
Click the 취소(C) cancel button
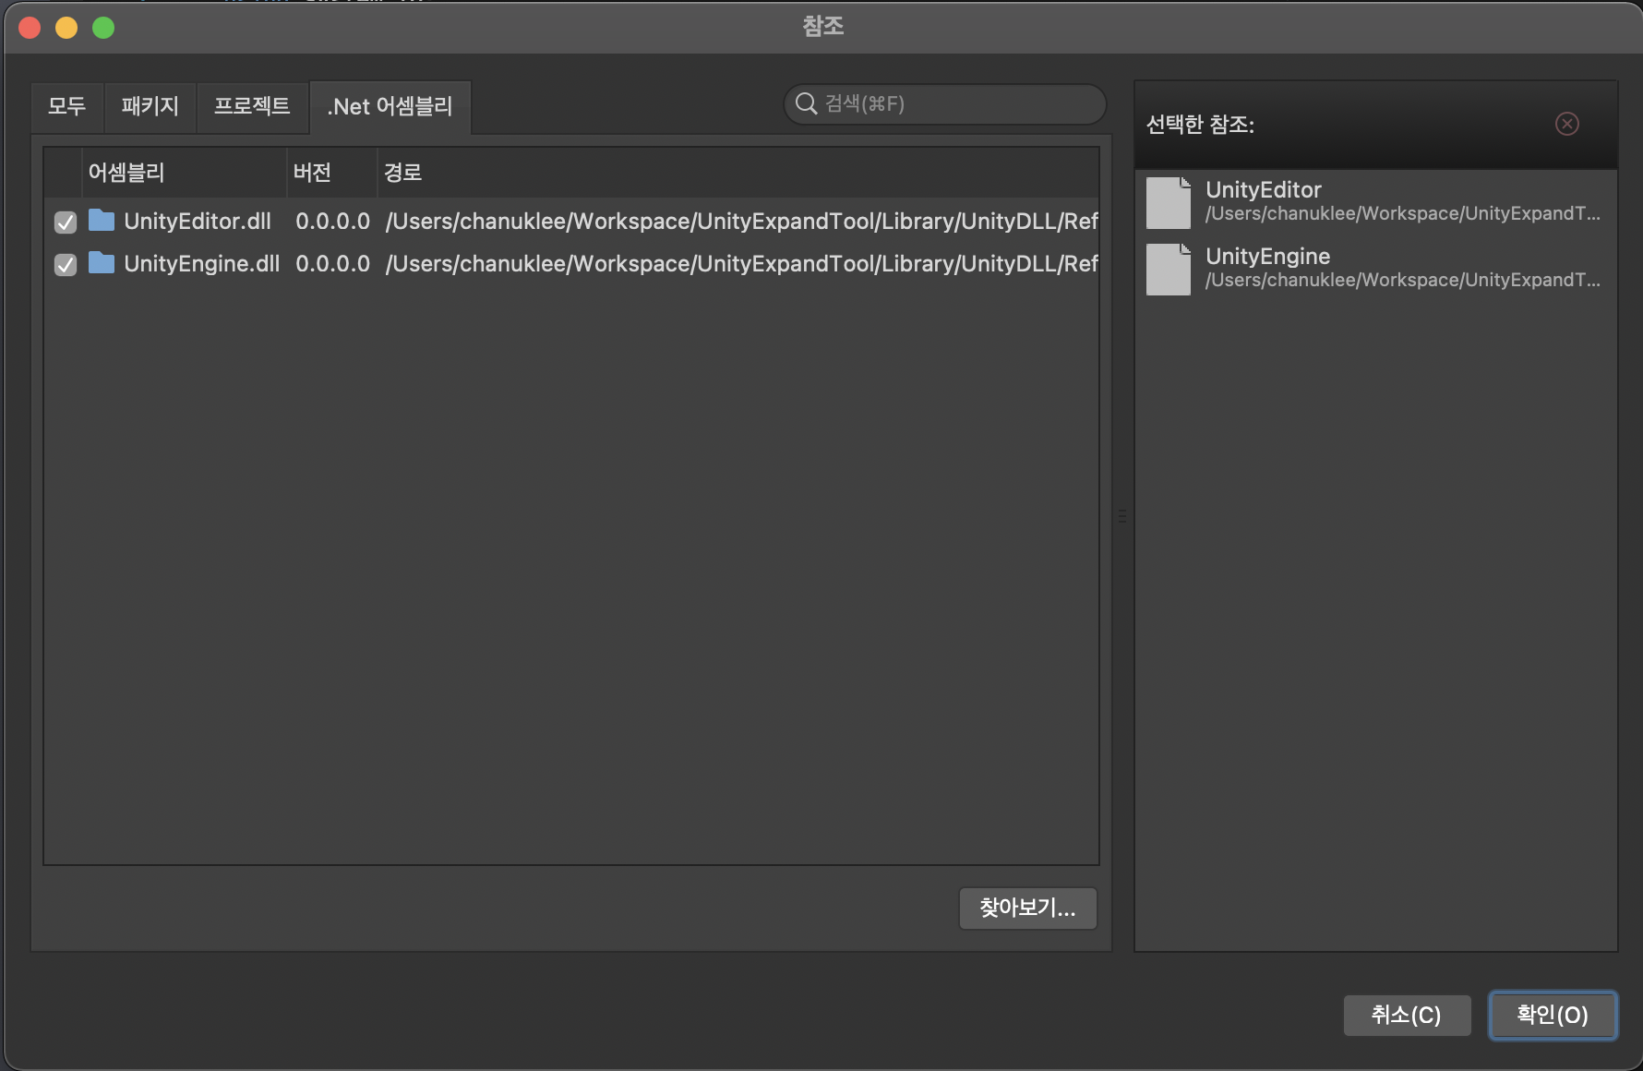tap(1407, 1016)
